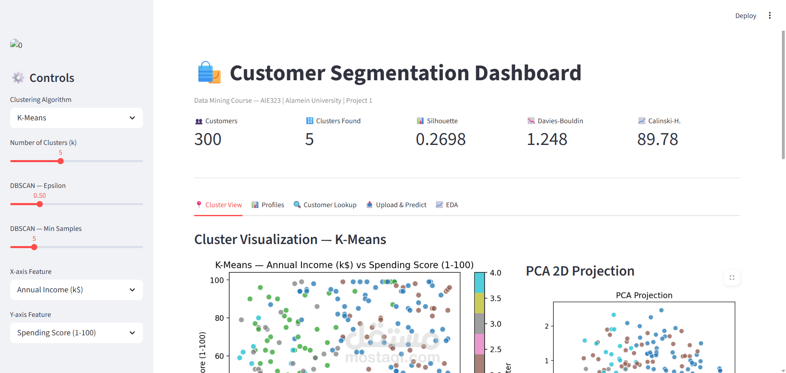Click the page vertical scrollbar

click(783, 95)
